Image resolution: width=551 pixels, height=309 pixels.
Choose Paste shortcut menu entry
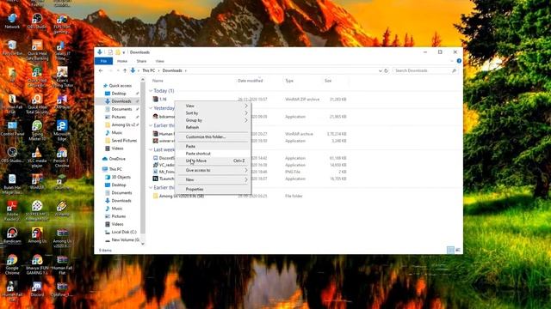coord(213,154)
